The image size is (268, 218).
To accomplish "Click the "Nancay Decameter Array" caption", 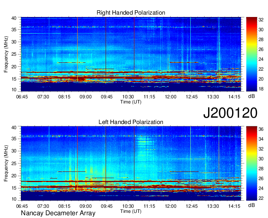I will 58,213.
